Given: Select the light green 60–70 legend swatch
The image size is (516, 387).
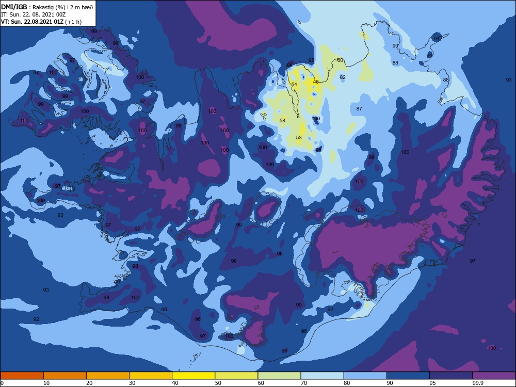Looking at the screenshot, I should (x=279, y=376).
